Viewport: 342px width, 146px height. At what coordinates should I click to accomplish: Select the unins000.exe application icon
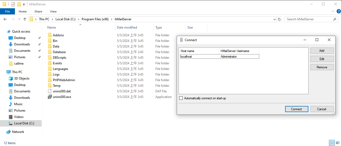[50, 97]
